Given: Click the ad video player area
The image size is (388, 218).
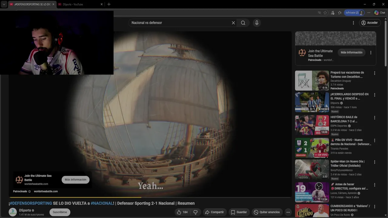Looking at the screenshot, I should 150,114.
